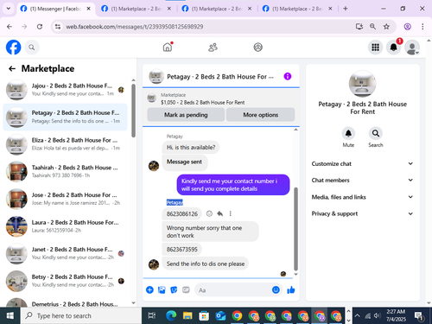
Task: Attach a photo using the image icon
Action: point(162,289)
